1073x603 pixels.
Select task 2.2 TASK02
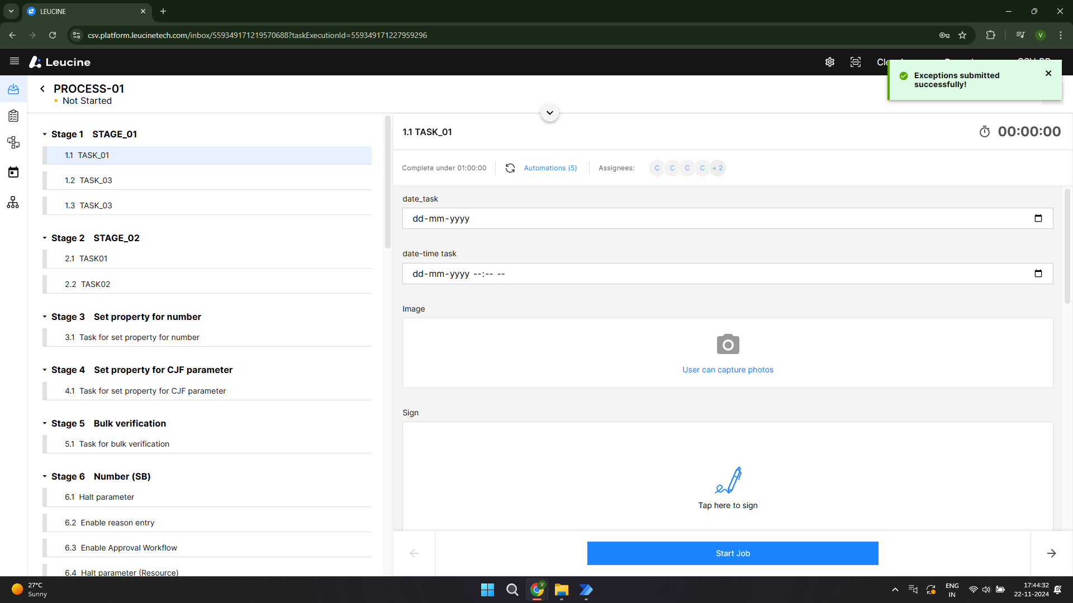click(x=207, y=284)
